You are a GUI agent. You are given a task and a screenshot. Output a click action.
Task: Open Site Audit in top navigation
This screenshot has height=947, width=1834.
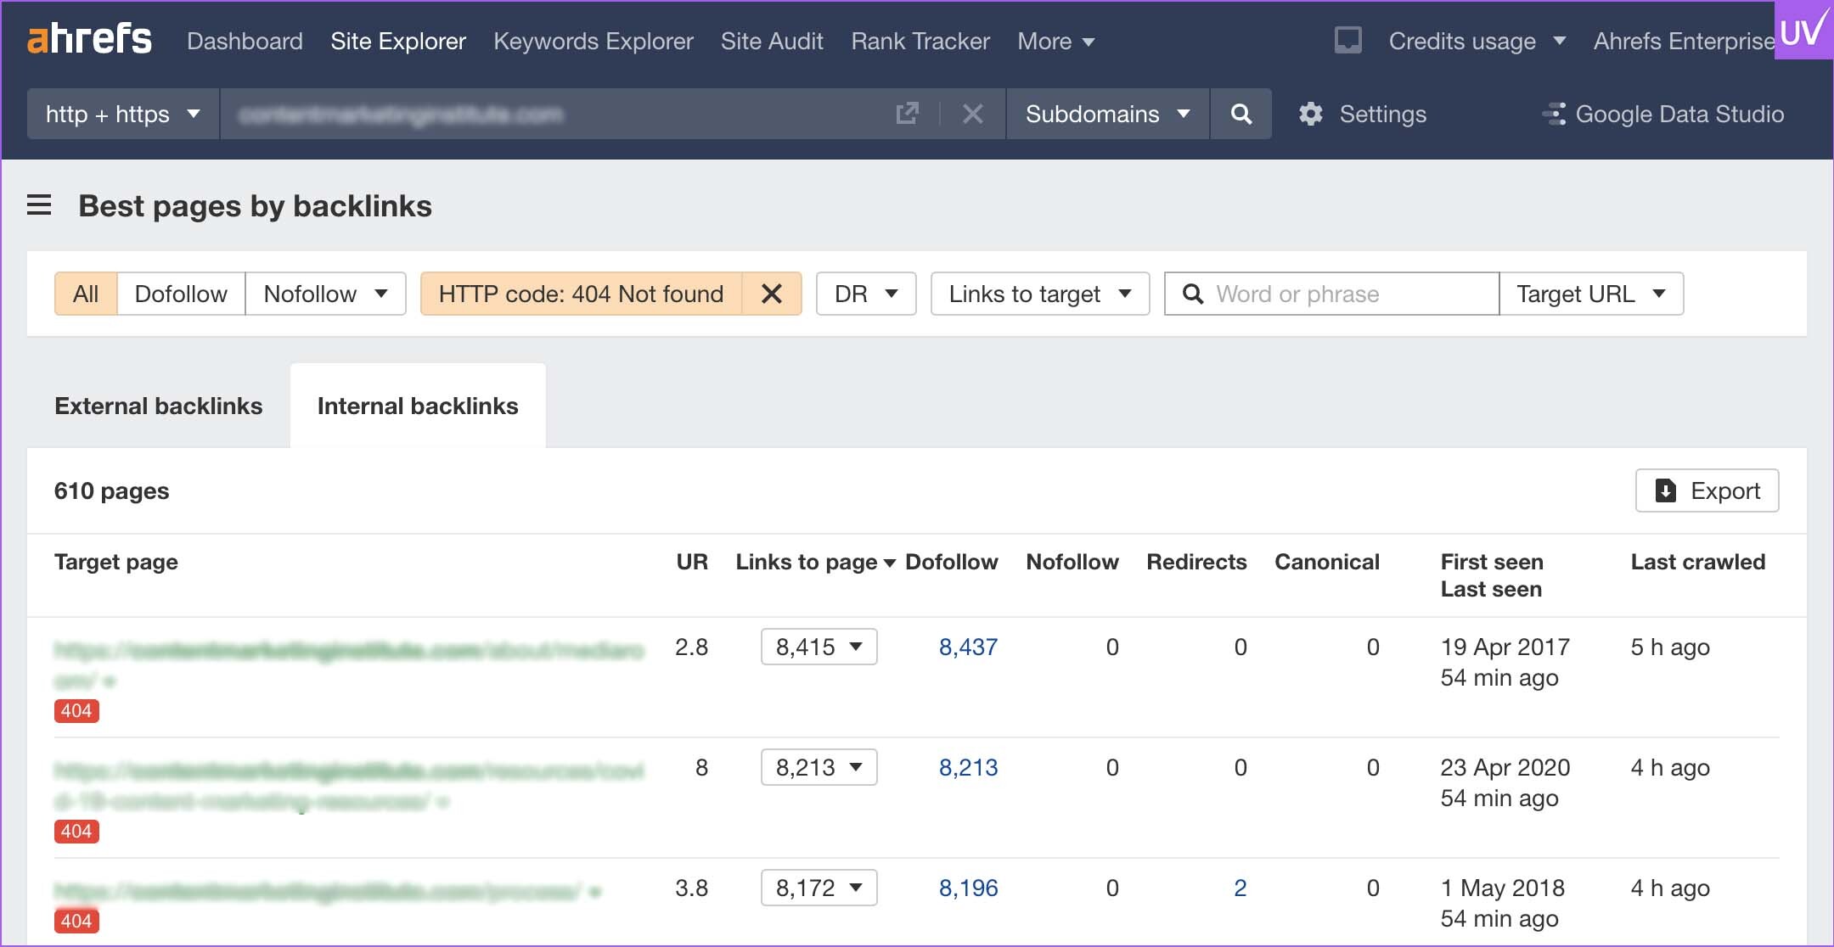772,41
